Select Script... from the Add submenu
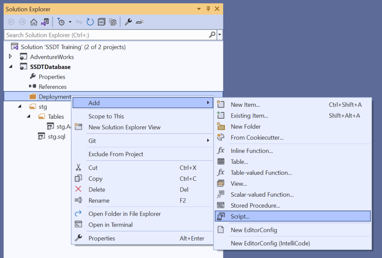Viewport: 382px width, 258px height. [240, 216]
